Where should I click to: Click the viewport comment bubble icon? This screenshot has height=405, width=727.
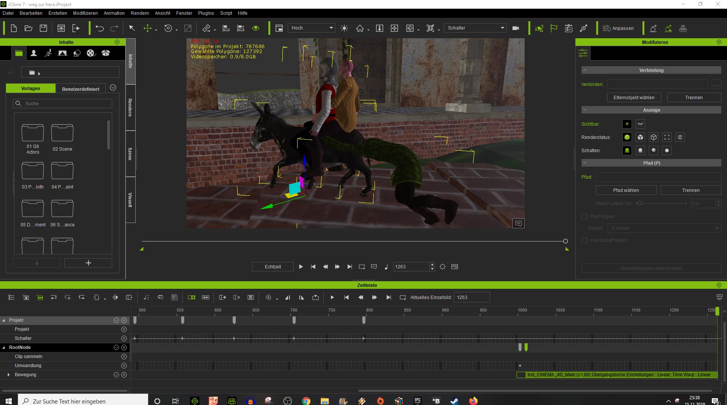(x=519, y=224)
